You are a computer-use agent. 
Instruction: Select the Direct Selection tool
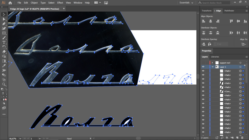click(4, 19)
